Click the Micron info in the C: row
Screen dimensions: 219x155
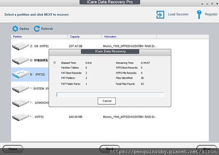point(130,46)
